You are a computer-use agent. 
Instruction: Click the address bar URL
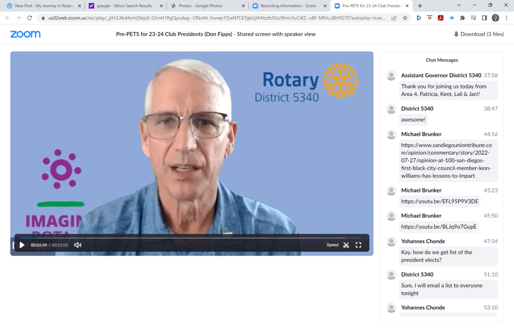(x=211, y=18)
